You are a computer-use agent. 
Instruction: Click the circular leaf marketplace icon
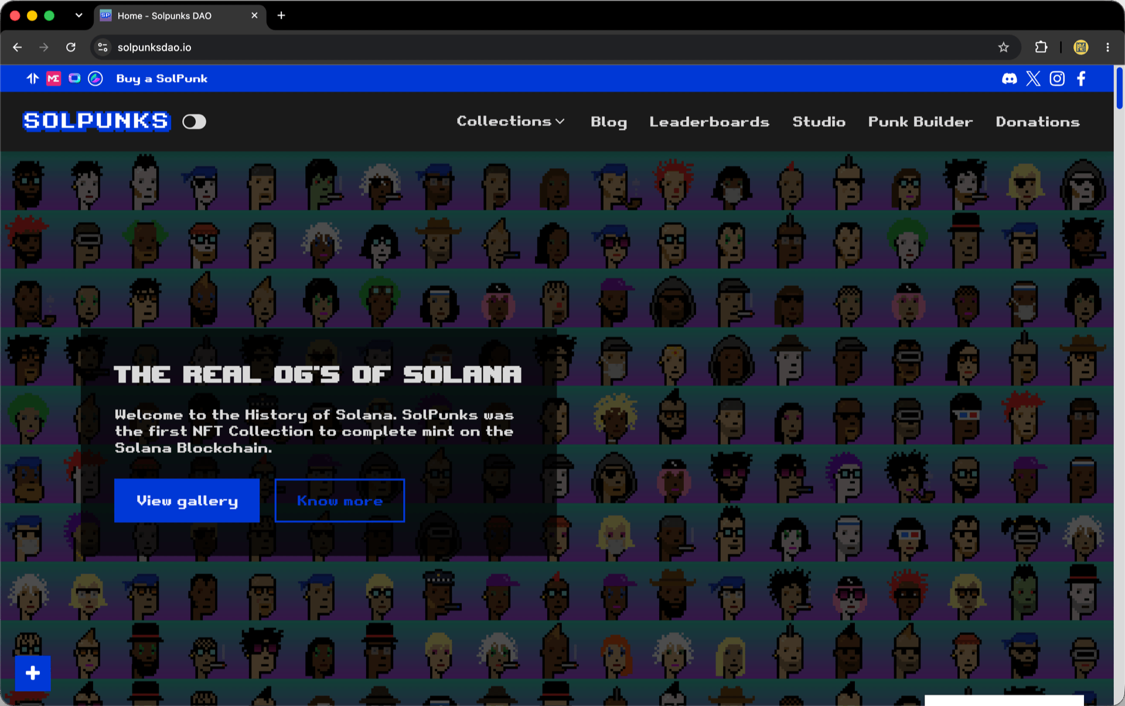(96, 79)
